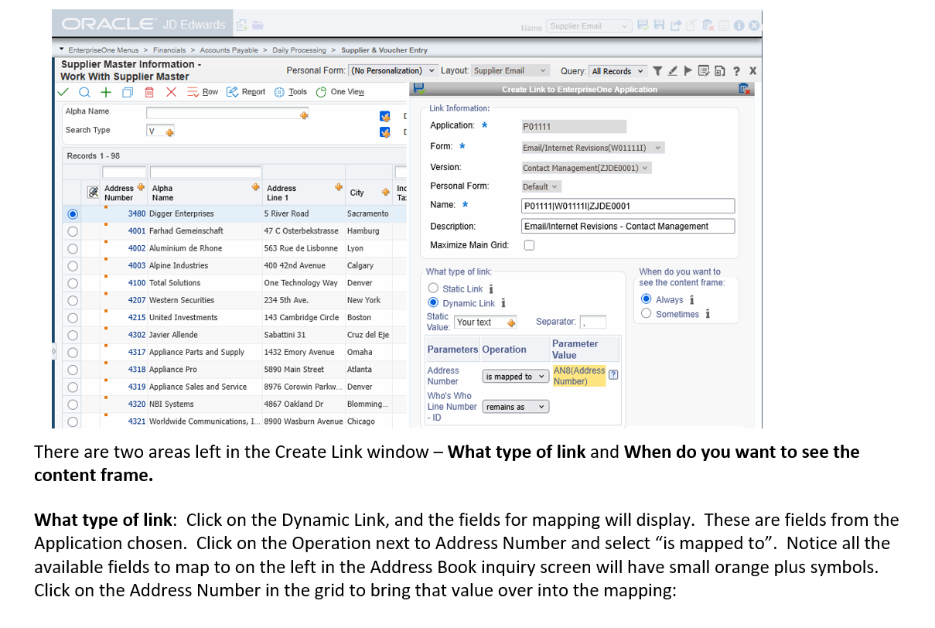
Task: Check the Maximize Main Grid checkbox
Action: [529, 245]
